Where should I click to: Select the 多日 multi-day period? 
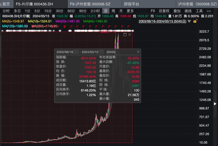point(17,11)
